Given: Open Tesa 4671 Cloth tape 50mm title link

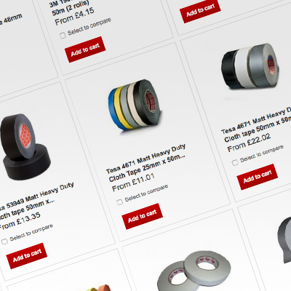Looking at the screenshot, I should tap(257, 124).
